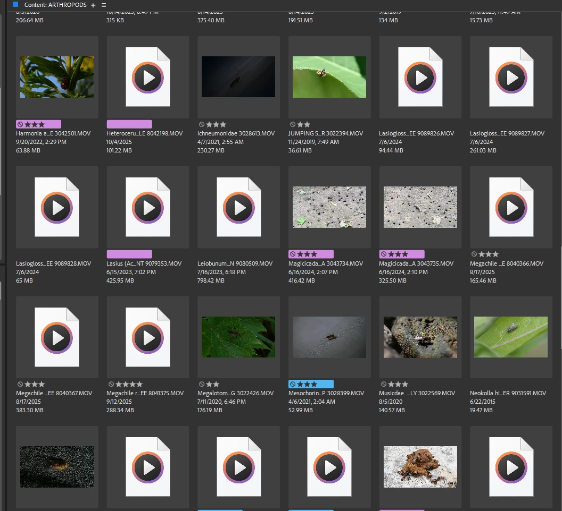The width and height of the screenshot is (562, 511).
Task: Click third star of Magicicada...A 3043734.MOV rating
Action: click(314, 254)
